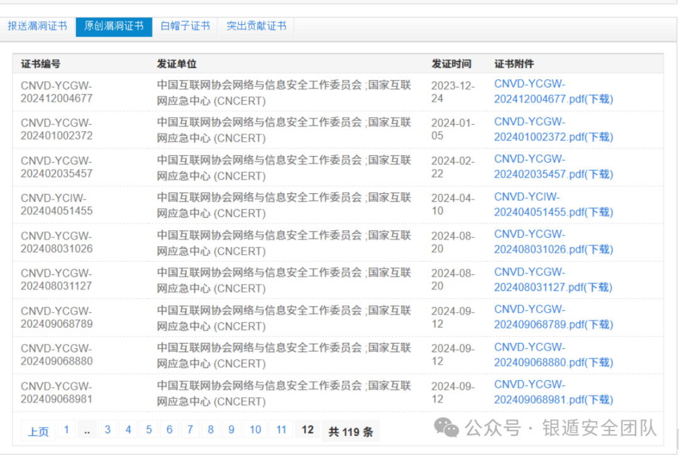Screen dimensions: 679x455
Task: Go to page 8 in pagination
Action: coord(211,430)
